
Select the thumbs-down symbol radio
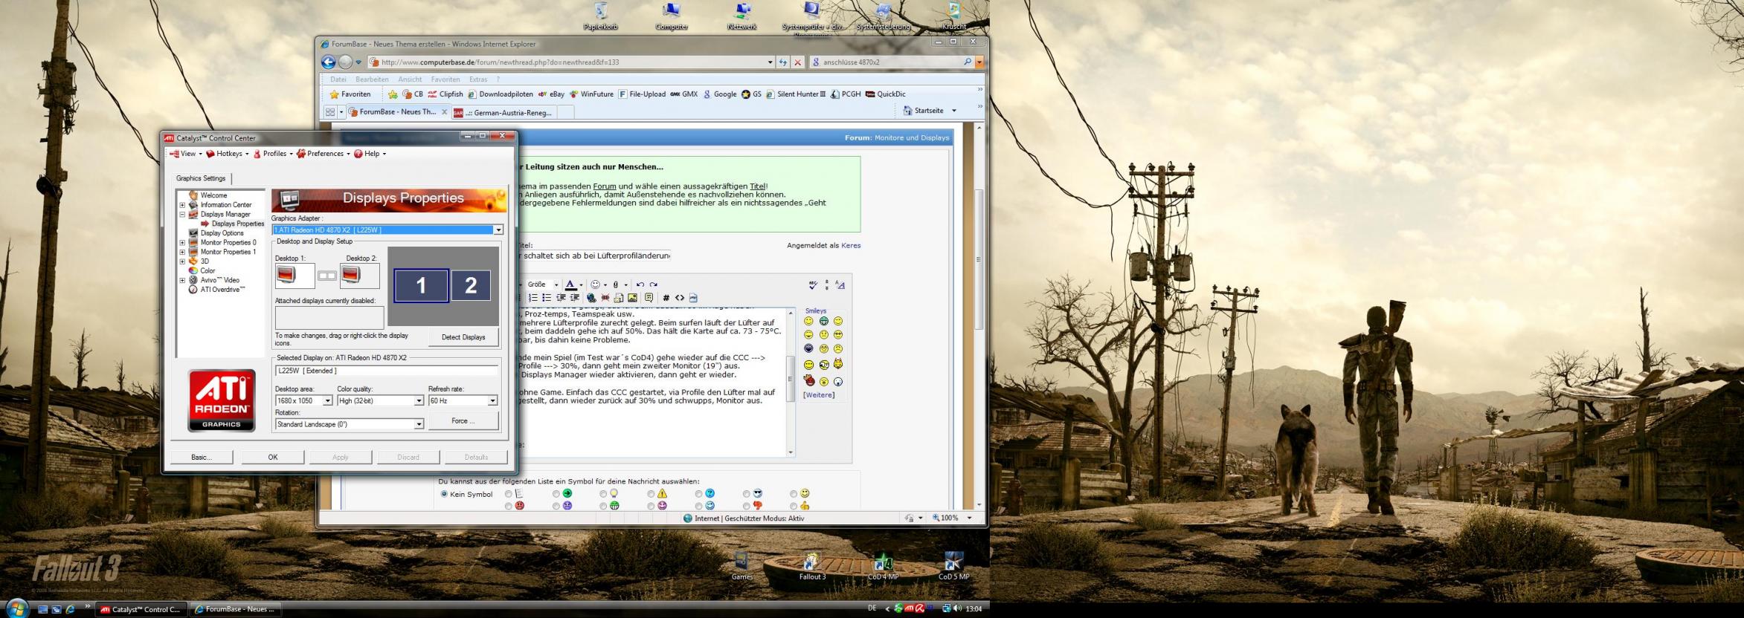[x=746, y=506]
